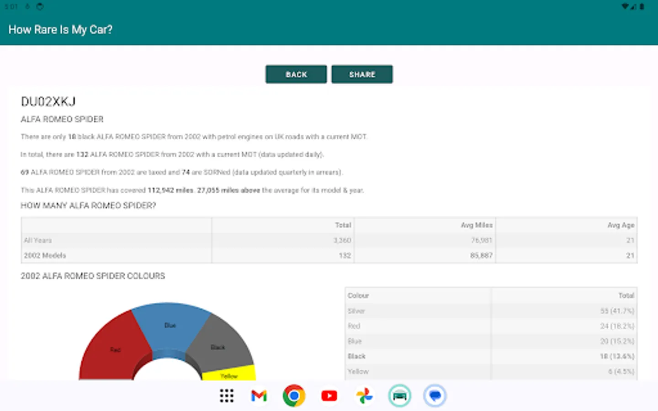The height and width of the screenshot is (411, 658).
Task: Select the Blue segment of the colour chart
Action: (170, 325)
